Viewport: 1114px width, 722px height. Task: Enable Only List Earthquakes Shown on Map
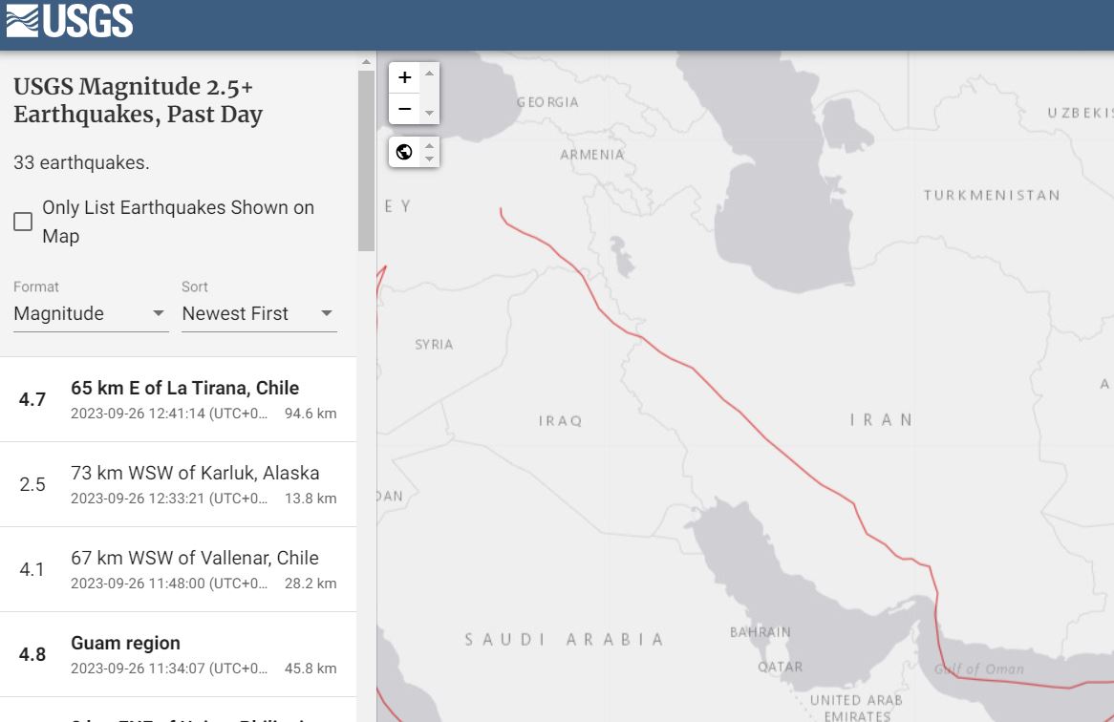(23, 222)
